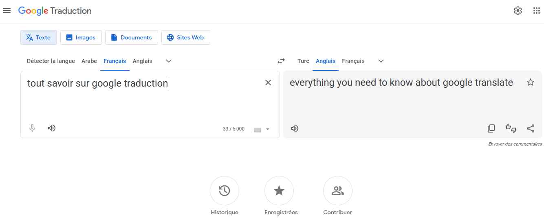Save translation with the star icon
Screen dimensions: 544x224
(x=531, y=83)
